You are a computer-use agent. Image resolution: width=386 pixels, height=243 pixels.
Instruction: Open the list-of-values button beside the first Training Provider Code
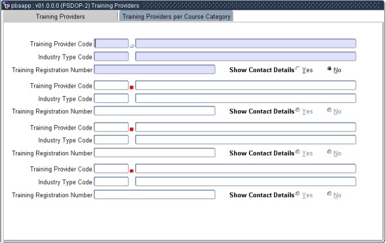132,46
